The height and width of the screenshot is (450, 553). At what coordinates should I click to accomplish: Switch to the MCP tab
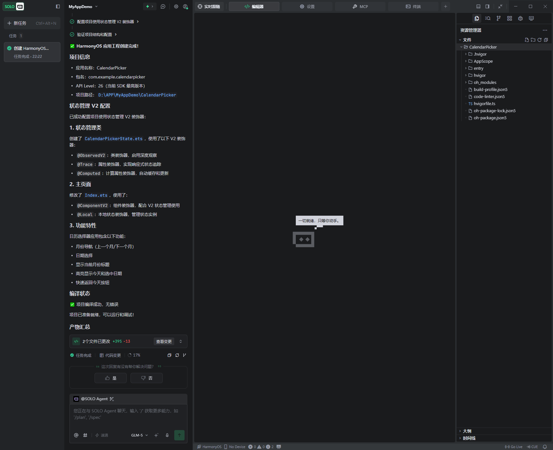coord(360,6)
